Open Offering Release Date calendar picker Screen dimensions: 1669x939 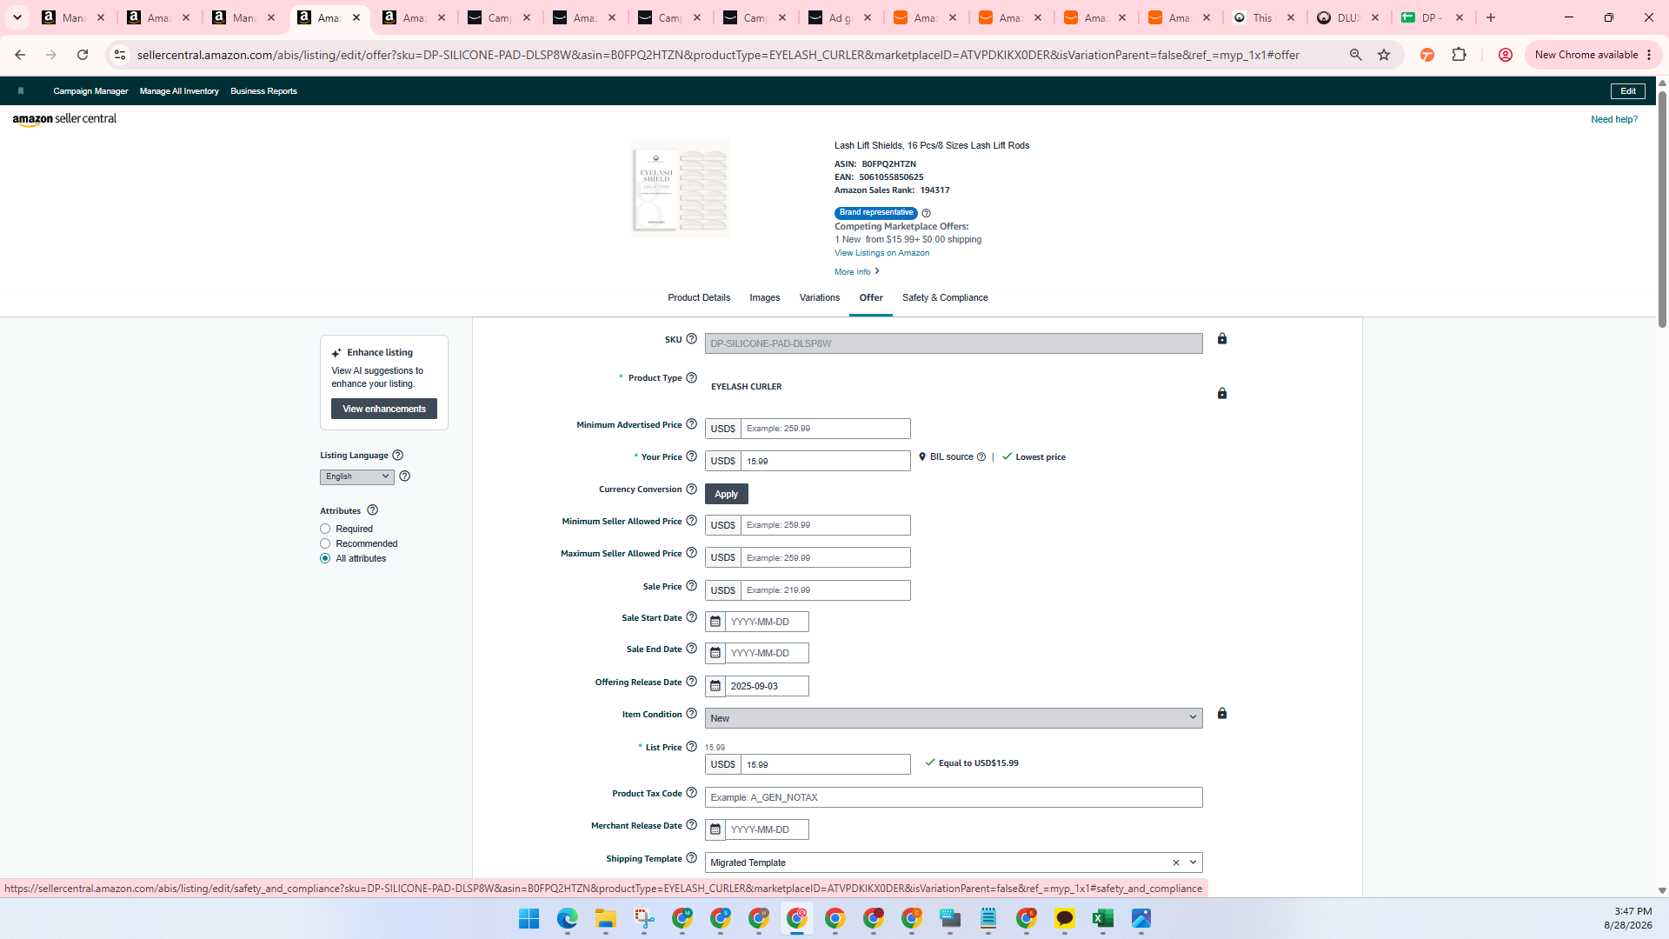715,686
